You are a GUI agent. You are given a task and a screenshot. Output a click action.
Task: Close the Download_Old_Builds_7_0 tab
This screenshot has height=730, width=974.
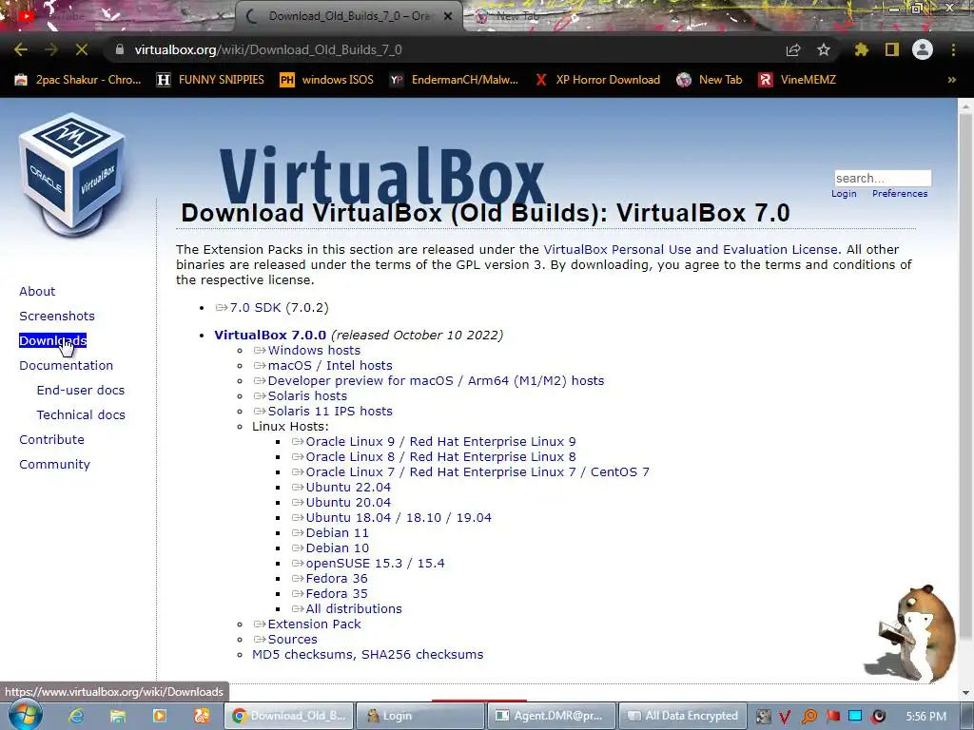(448, 16)
